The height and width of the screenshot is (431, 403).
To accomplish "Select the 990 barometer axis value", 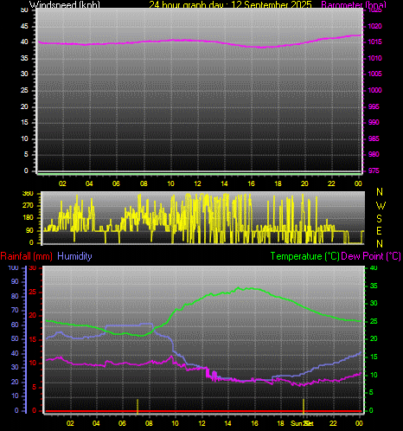I will tap(374, 122).
